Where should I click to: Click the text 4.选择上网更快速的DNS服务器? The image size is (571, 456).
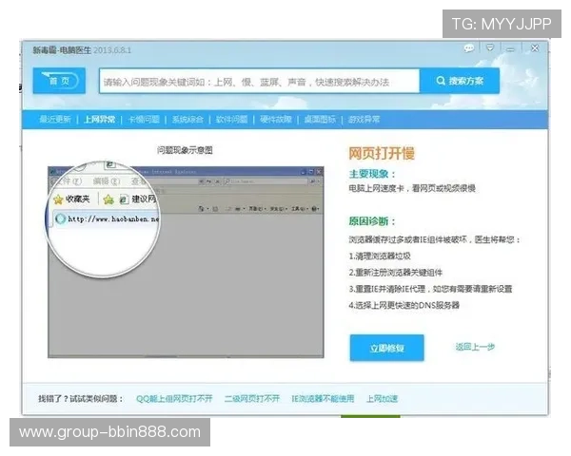[x=404, y=305]
